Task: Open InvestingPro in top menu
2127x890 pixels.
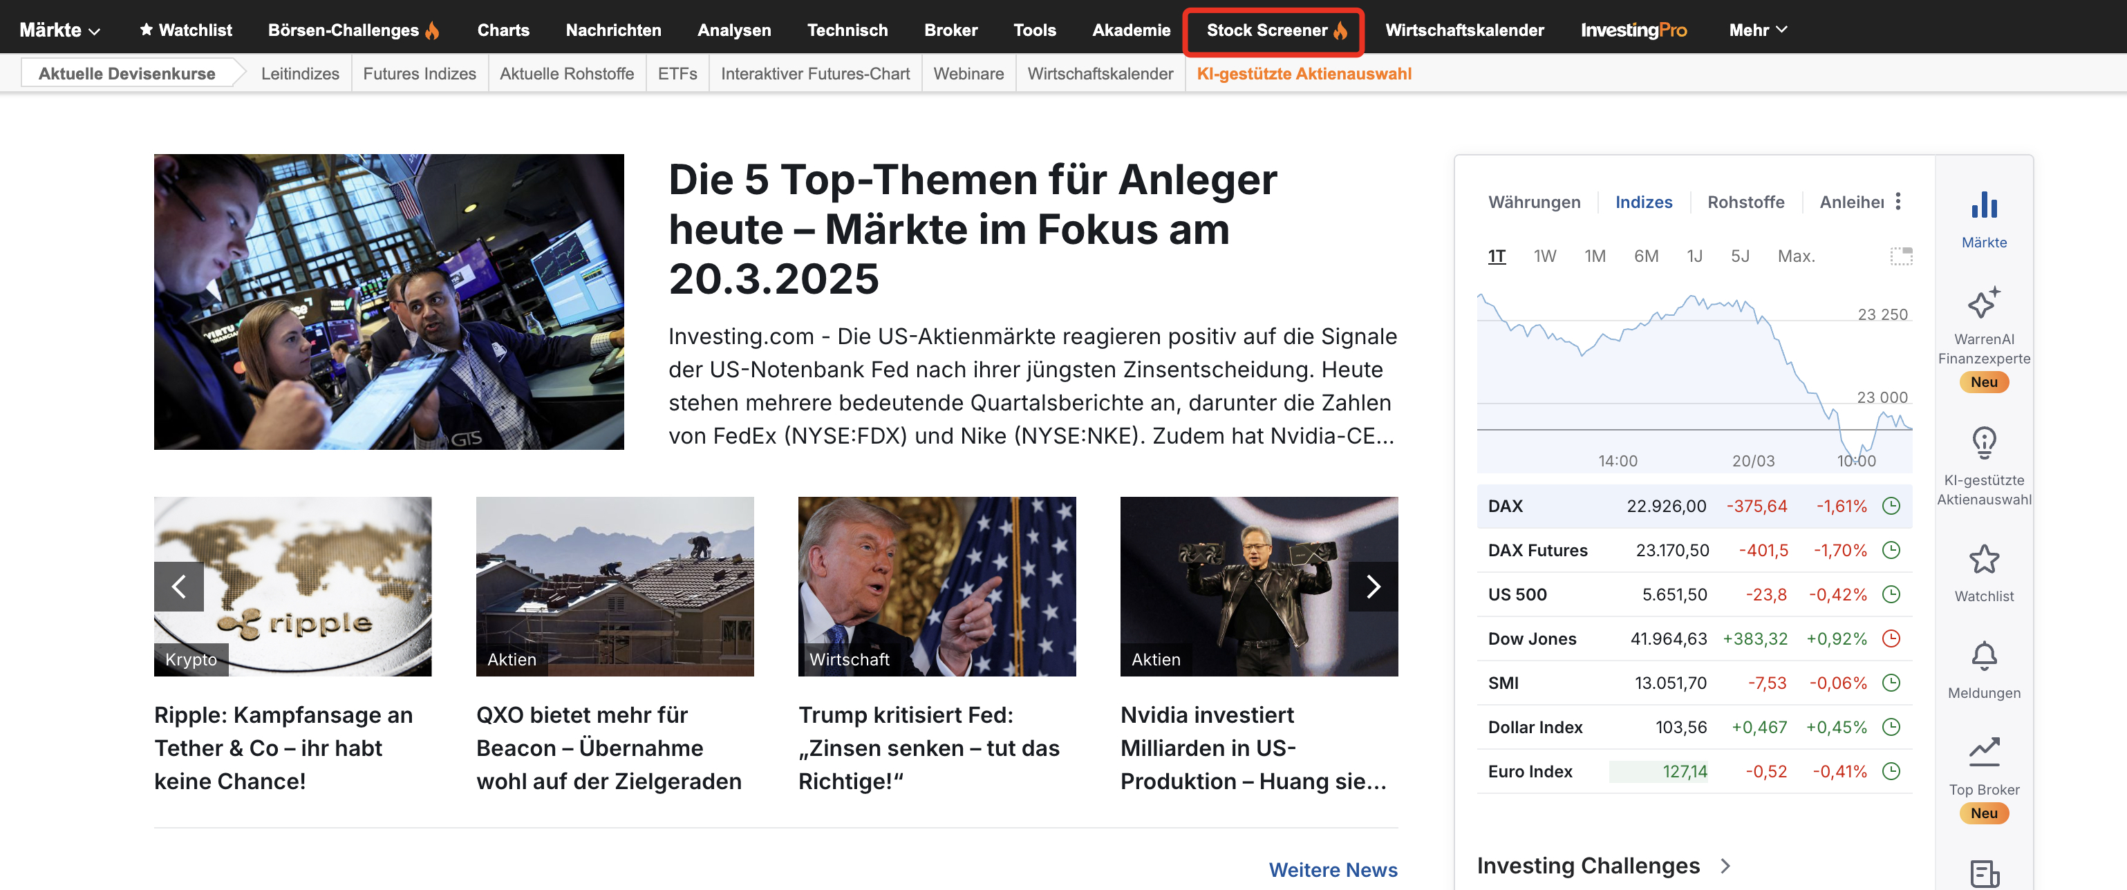Action: pyautogui.click(x=1633, y=30)
